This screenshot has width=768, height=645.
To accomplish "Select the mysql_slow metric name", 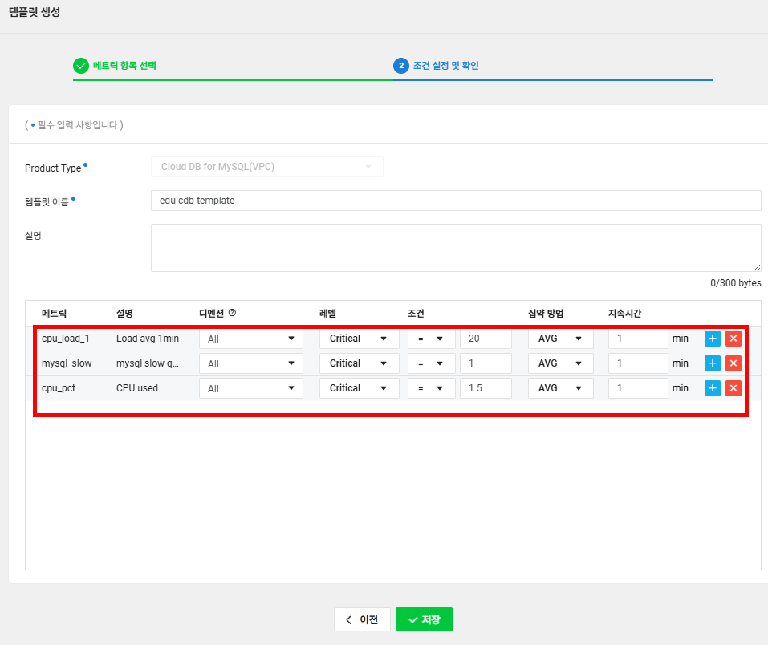I will [67, 363].
